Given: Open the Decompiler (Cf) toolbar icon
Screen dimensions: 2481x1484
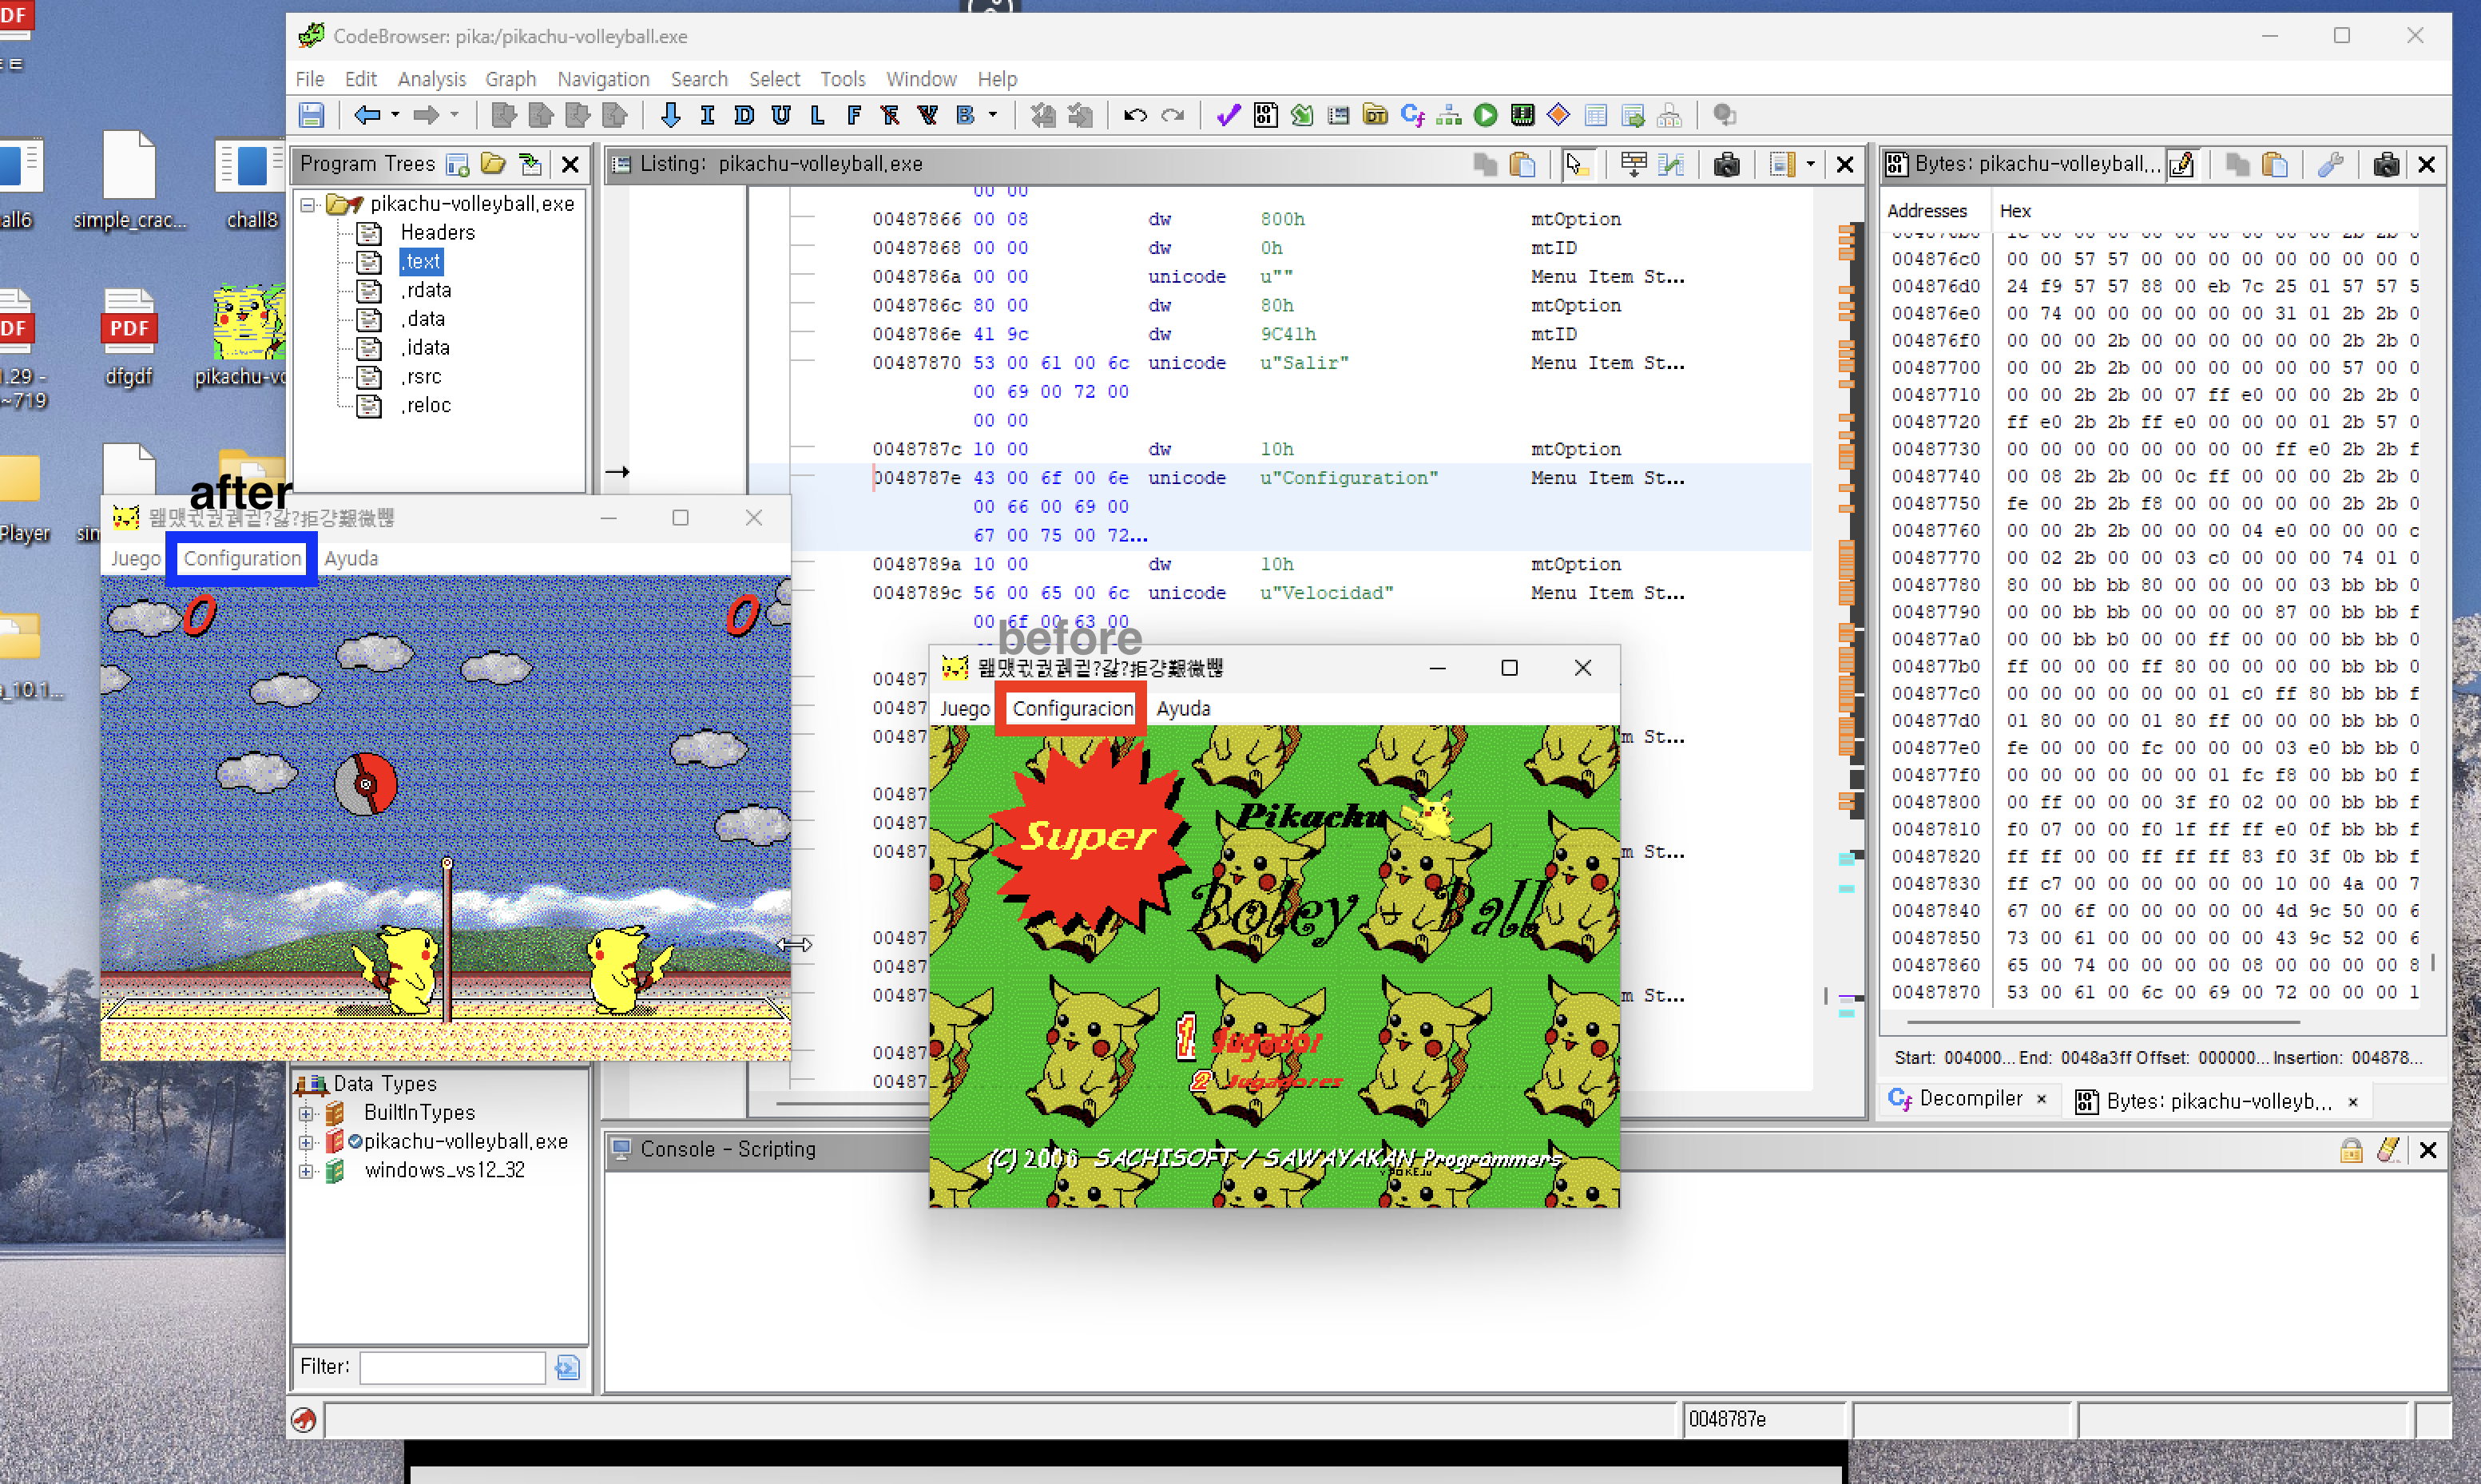Looking at the screenshot, I should click(1413, 116).
